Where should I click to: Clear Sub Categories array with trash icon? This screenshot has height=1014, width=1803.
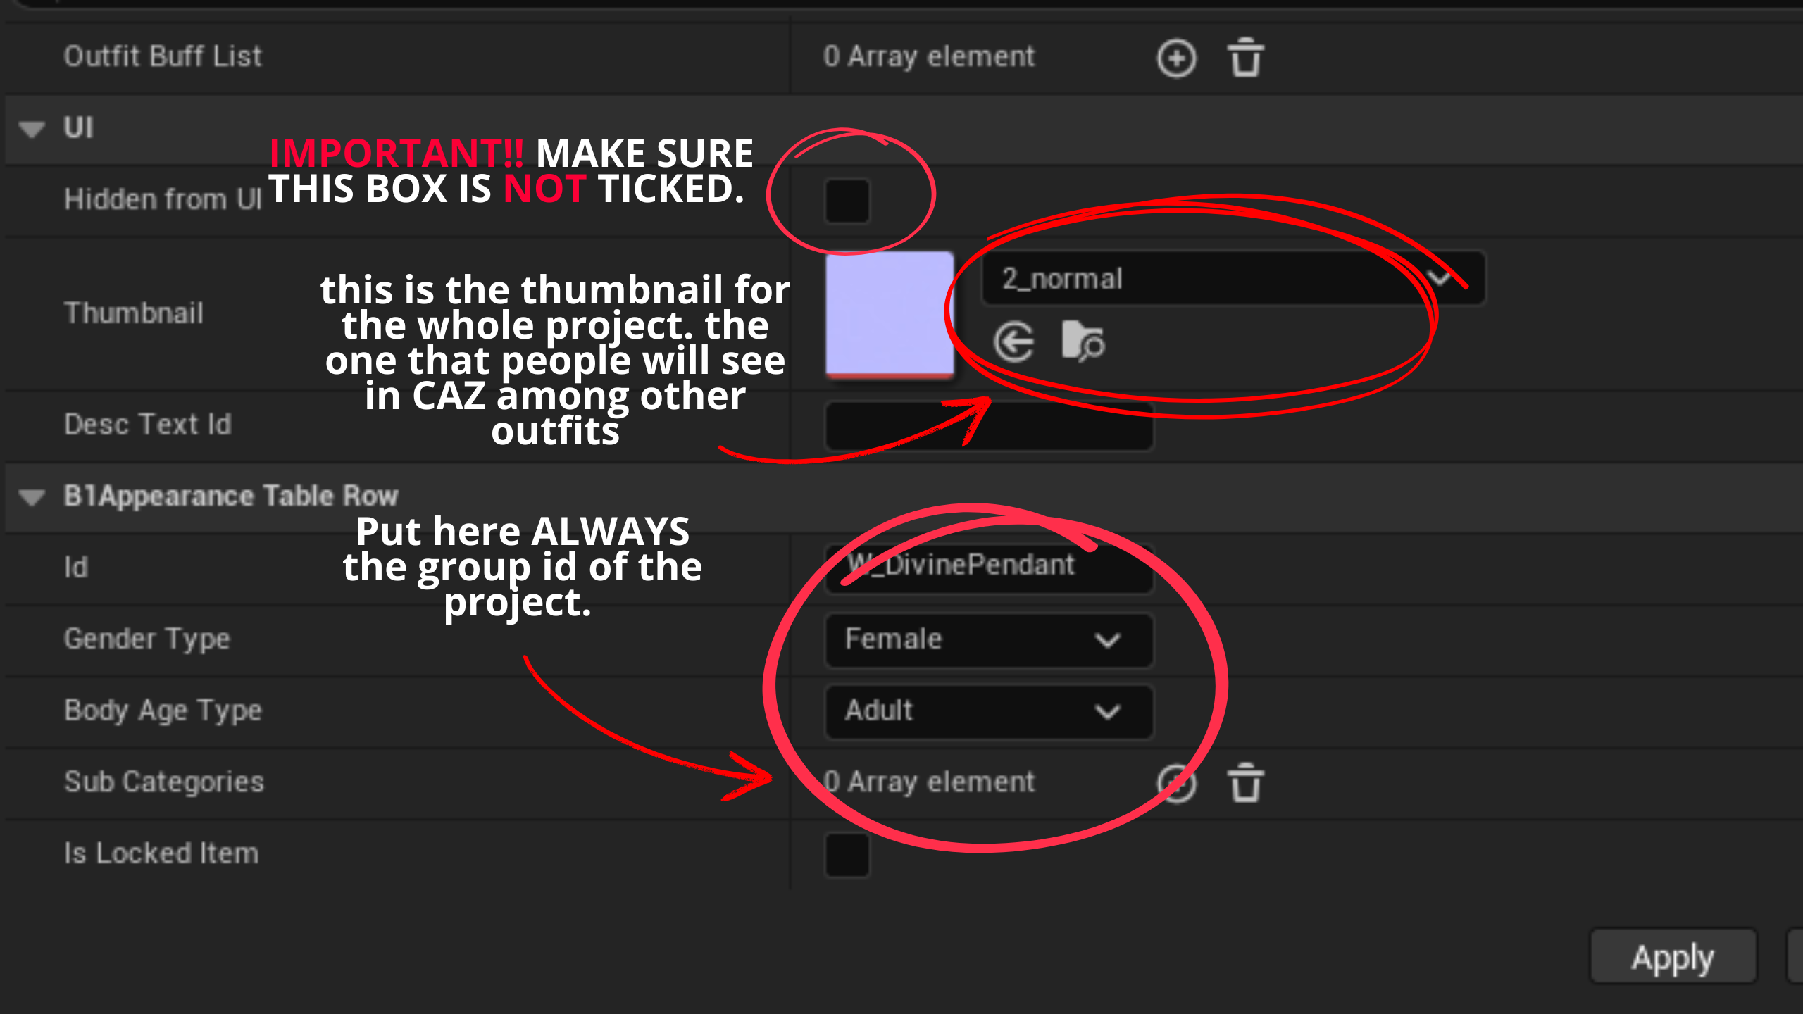click(1245, 783)
